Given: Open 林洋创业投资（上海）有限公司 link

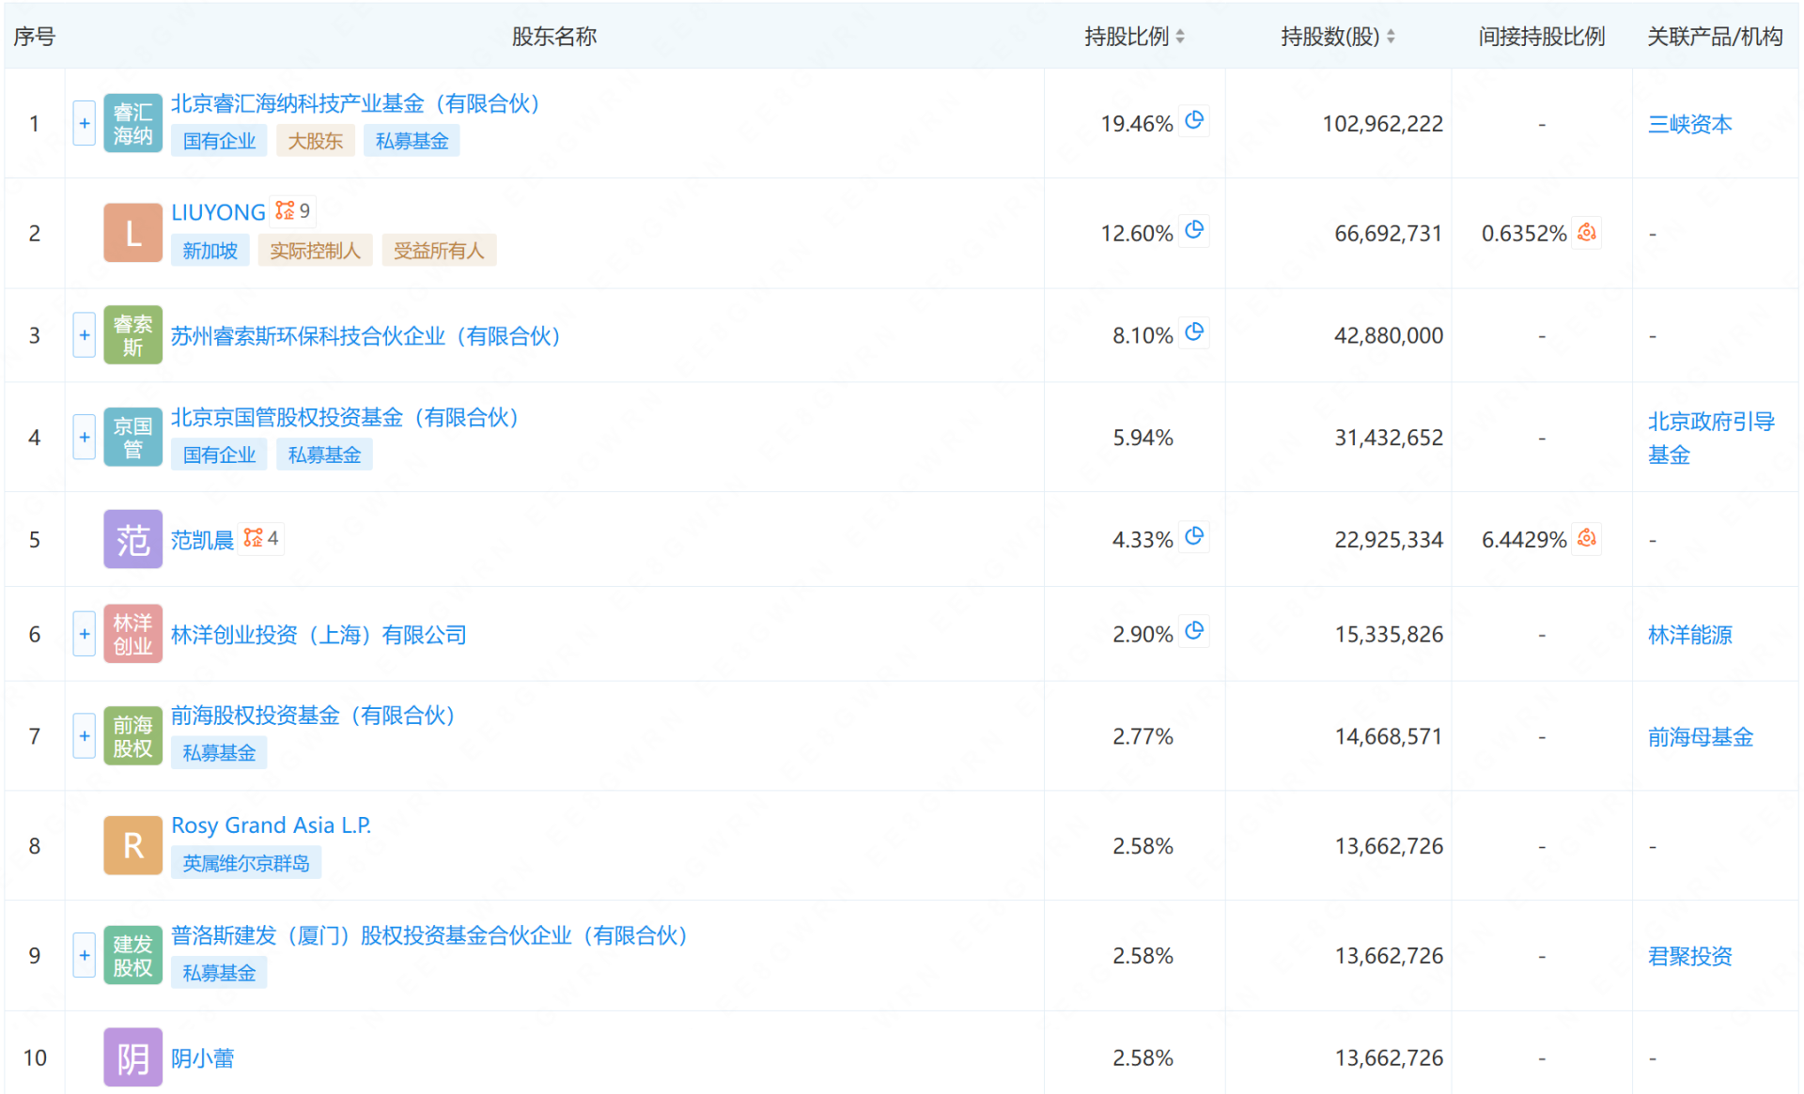Looking at the screenshot, I should (319, 635).
